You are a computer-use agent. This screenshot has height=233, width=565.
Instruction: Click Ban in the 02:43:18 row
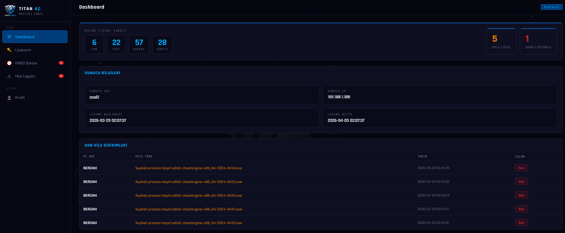point(522,223)
